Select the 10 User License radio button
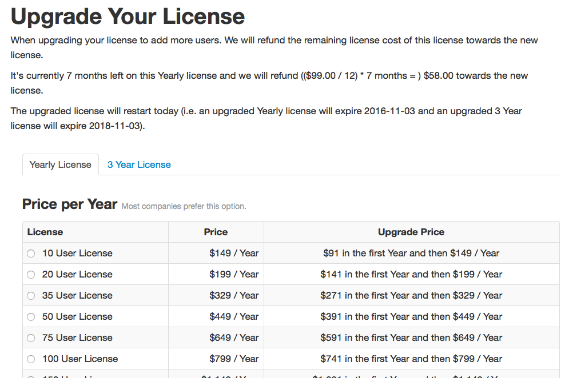 coord(31,253)
